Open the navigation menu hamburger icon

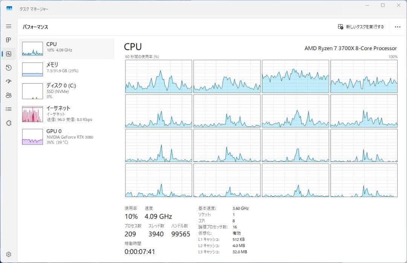point(8,26)
